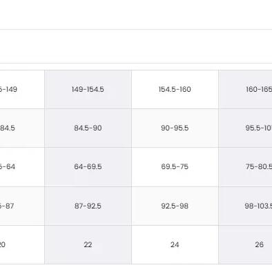Image resolution: width=272 pixels, height=272 pixels.
Task: Select the size 26 cell
Action: point(245,244)
